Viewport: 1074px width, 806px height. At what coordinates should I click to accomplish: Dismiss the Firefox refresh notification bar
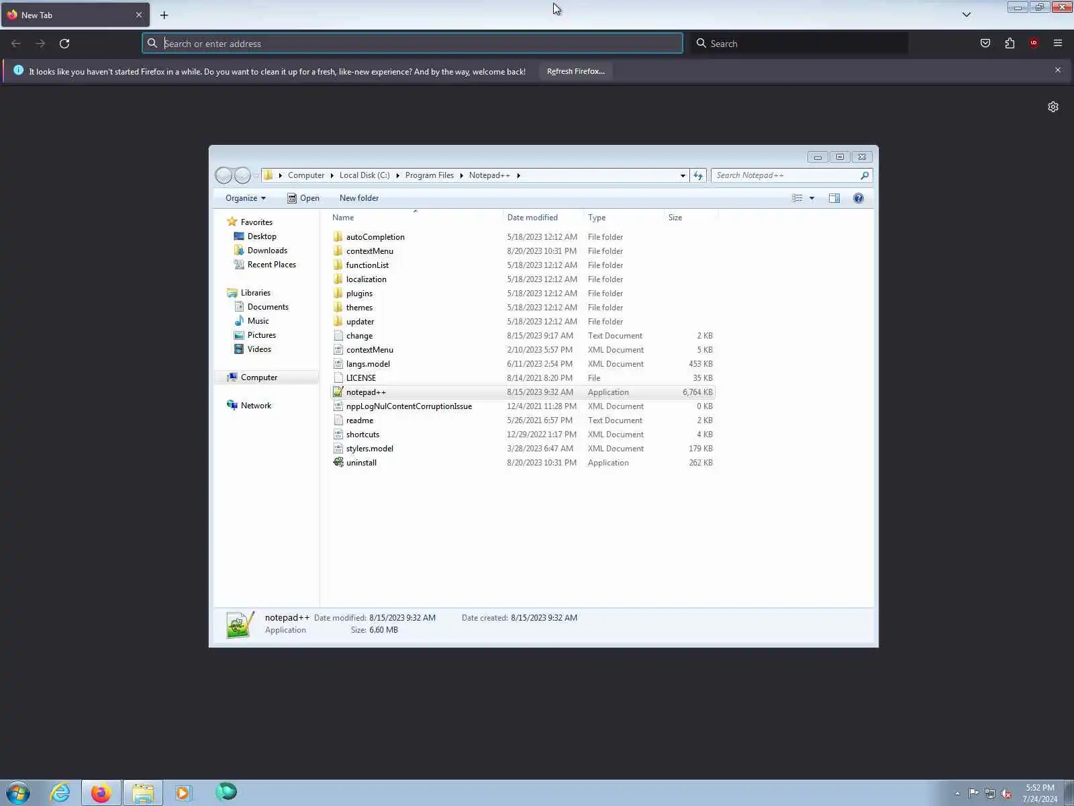(1058, 70)
